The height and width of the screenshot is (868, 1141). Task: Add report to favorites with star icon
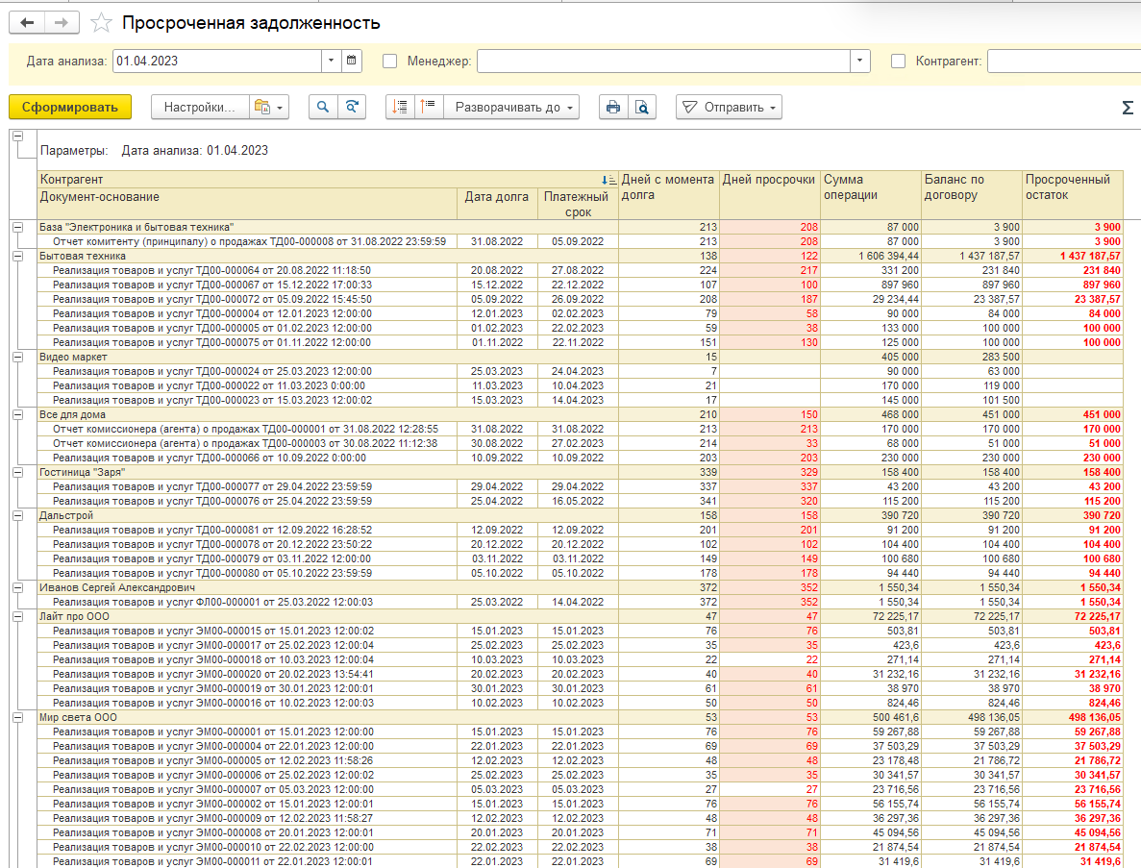[x=101, y=23]
